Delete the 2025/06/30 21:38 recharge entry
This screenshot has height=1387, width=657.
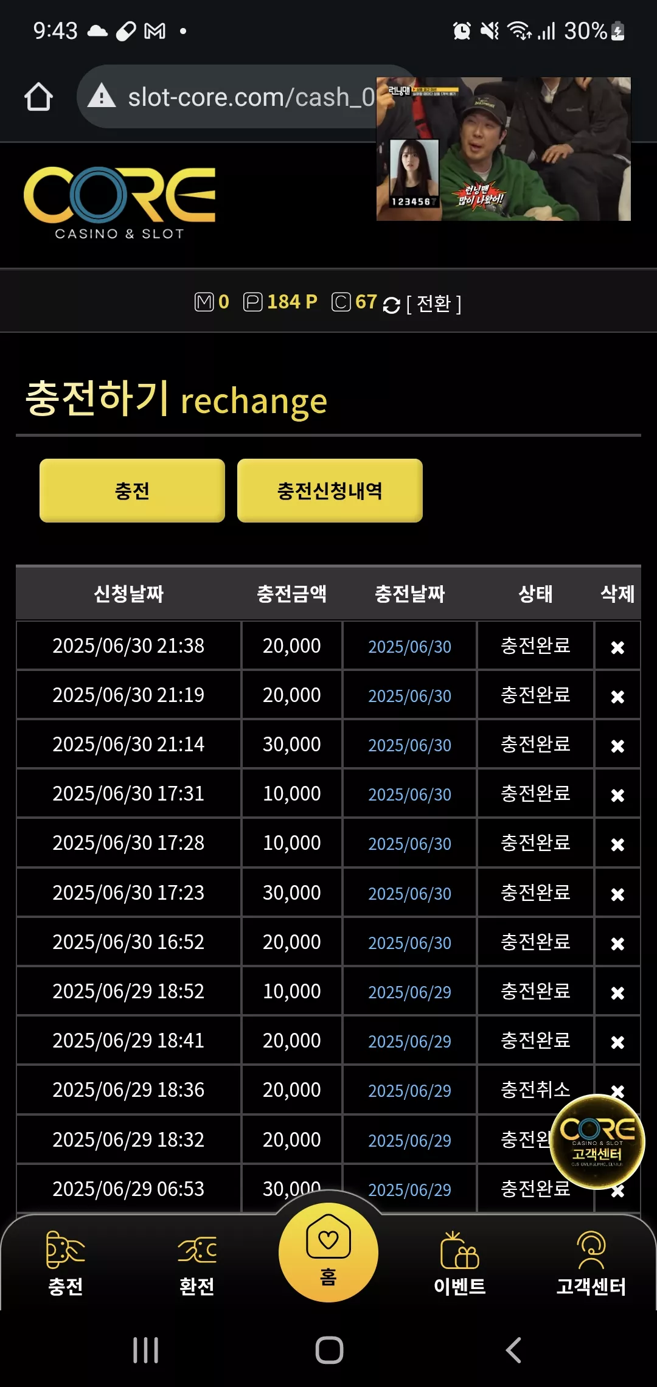tap(617, 647)
